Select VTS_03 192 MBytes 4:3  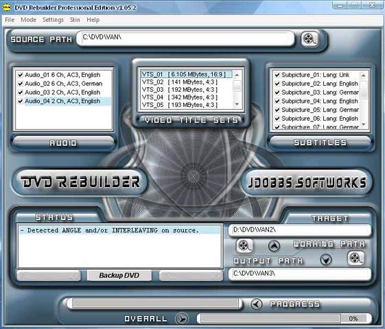187,90
